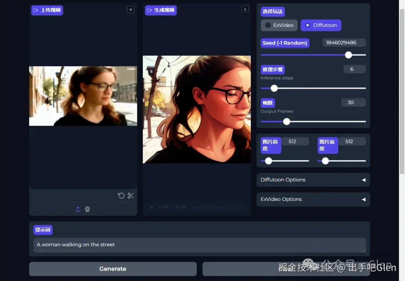Download the generated video
The width and height of the screenshot is (405, 281).
pyautogui.click(x=245, y=9)
